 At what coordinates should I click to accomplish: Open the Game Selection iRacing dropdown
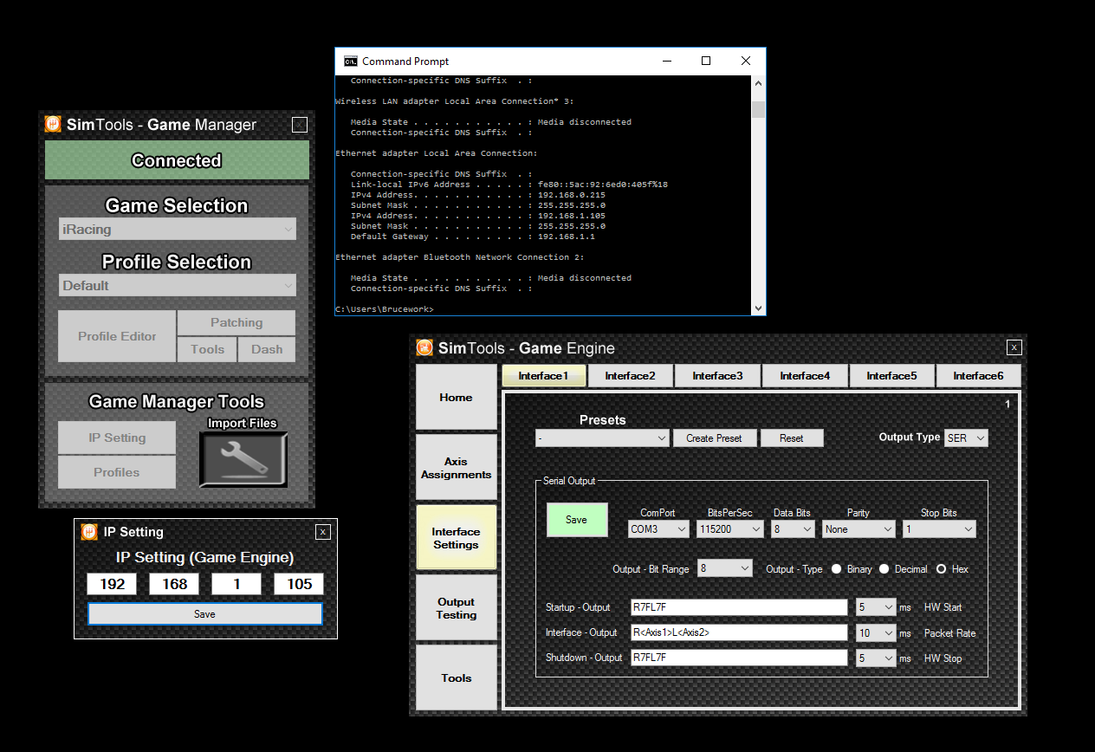coord(178,229)
